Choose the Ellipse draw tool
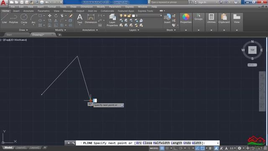This screenshot has height=151, width=268. 40,21
